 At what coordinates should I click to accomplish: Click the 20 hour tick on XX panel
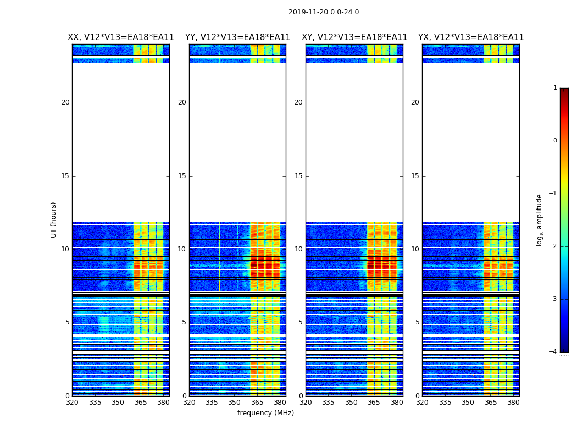[x=65, y=102]
